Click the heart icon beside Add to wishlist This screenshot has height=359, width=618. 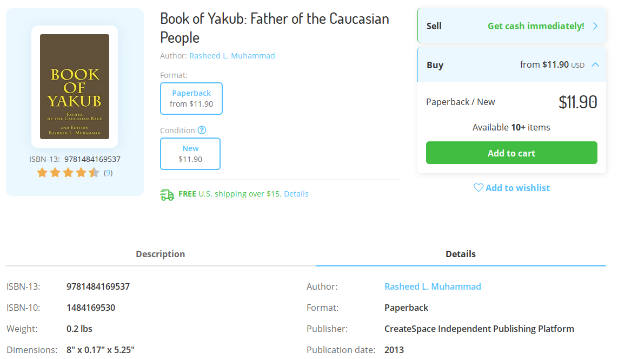point(479,187)
